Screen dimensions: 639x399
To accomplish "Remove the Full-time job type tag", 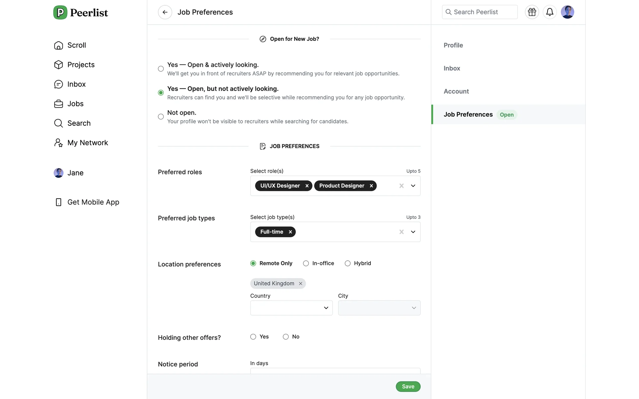I will 290,232.
